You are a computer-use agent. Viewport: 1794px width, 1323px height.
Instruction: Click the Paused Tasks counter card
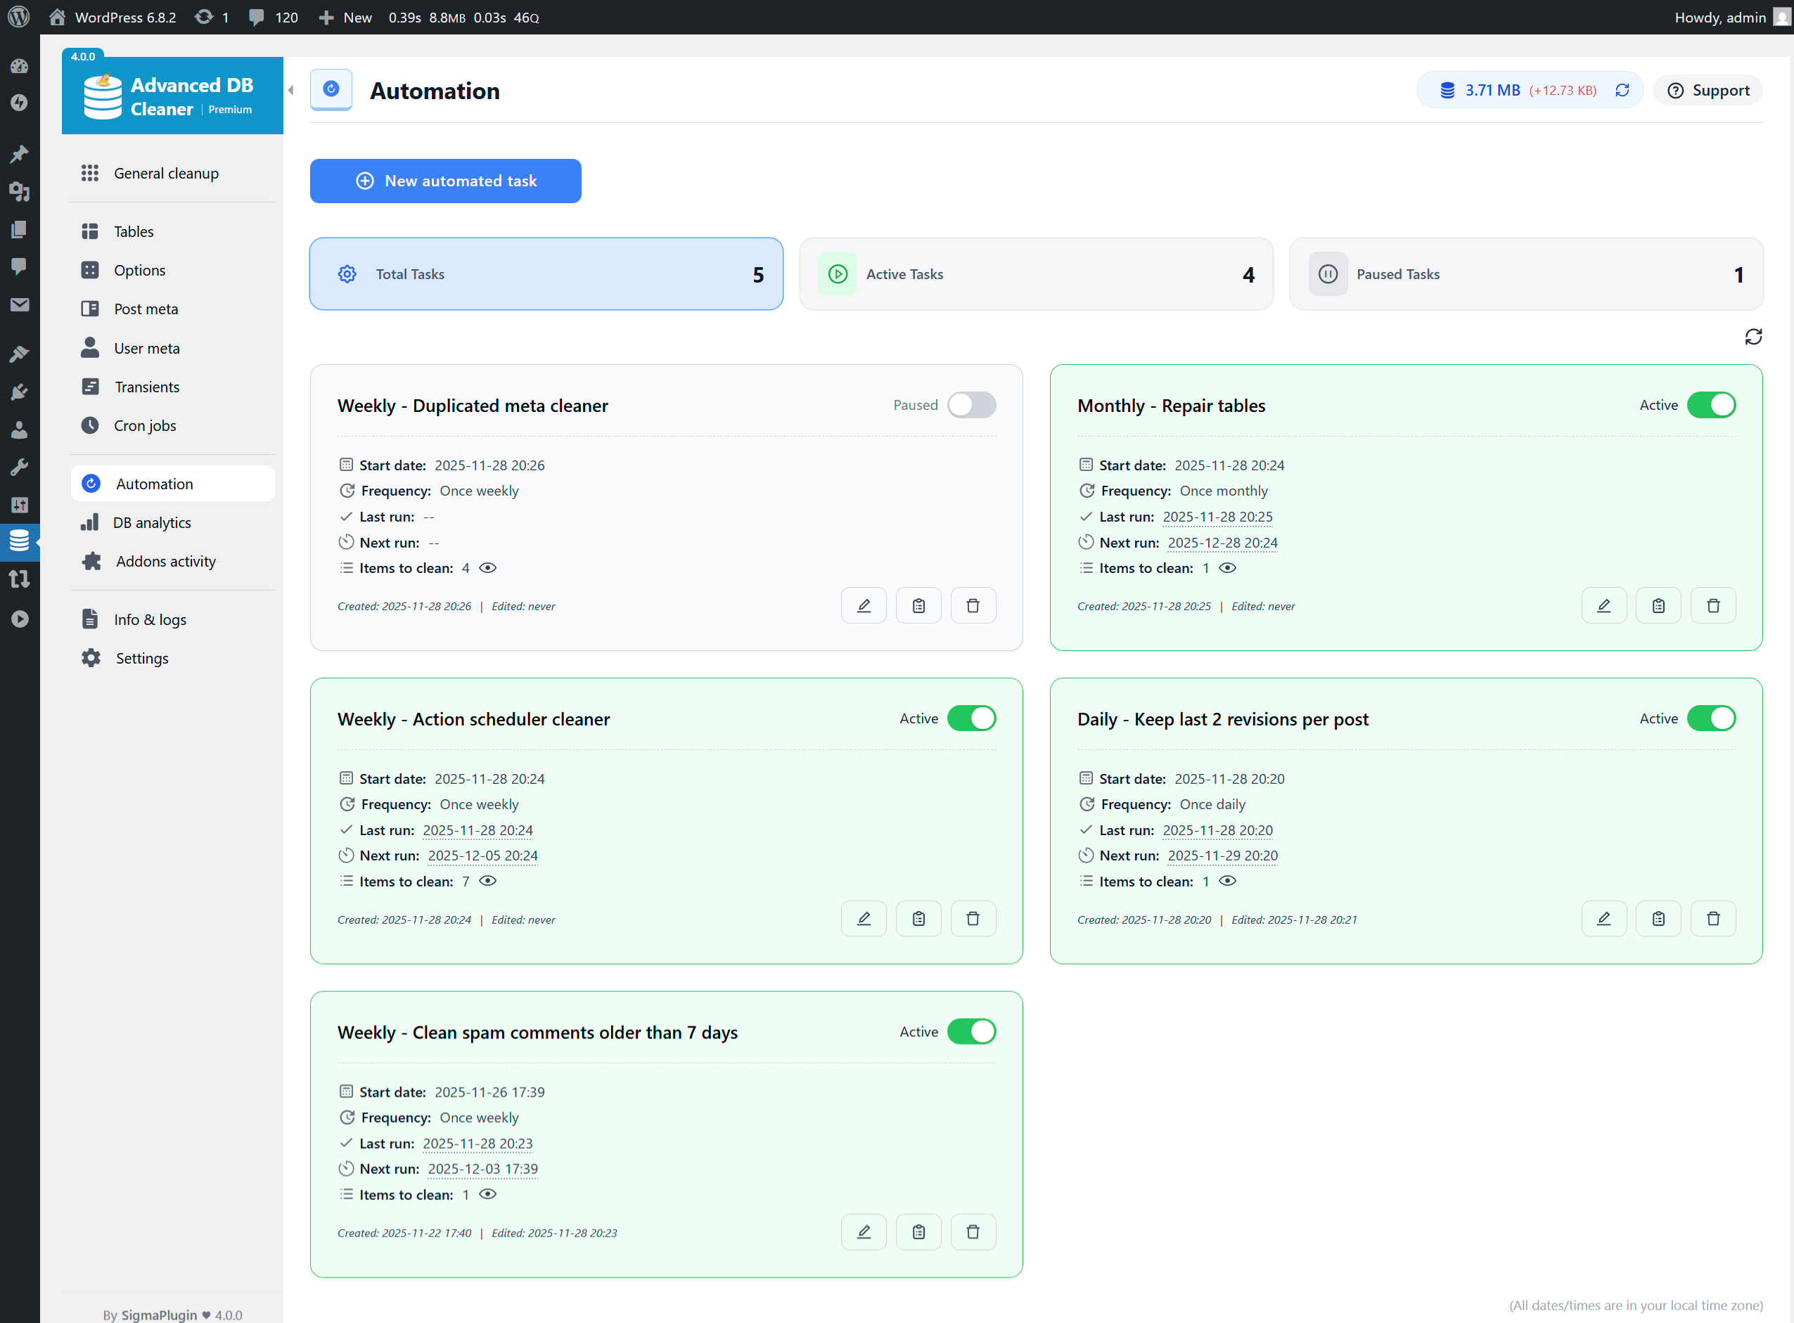point(1525,273)
